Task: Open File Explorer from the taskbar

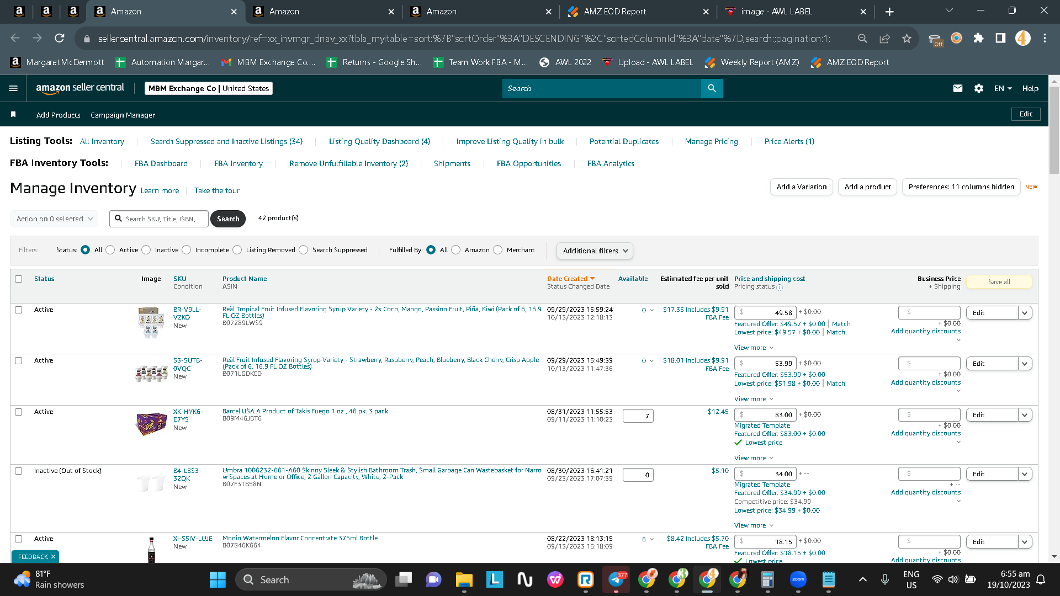Action: tap(464, 579)
